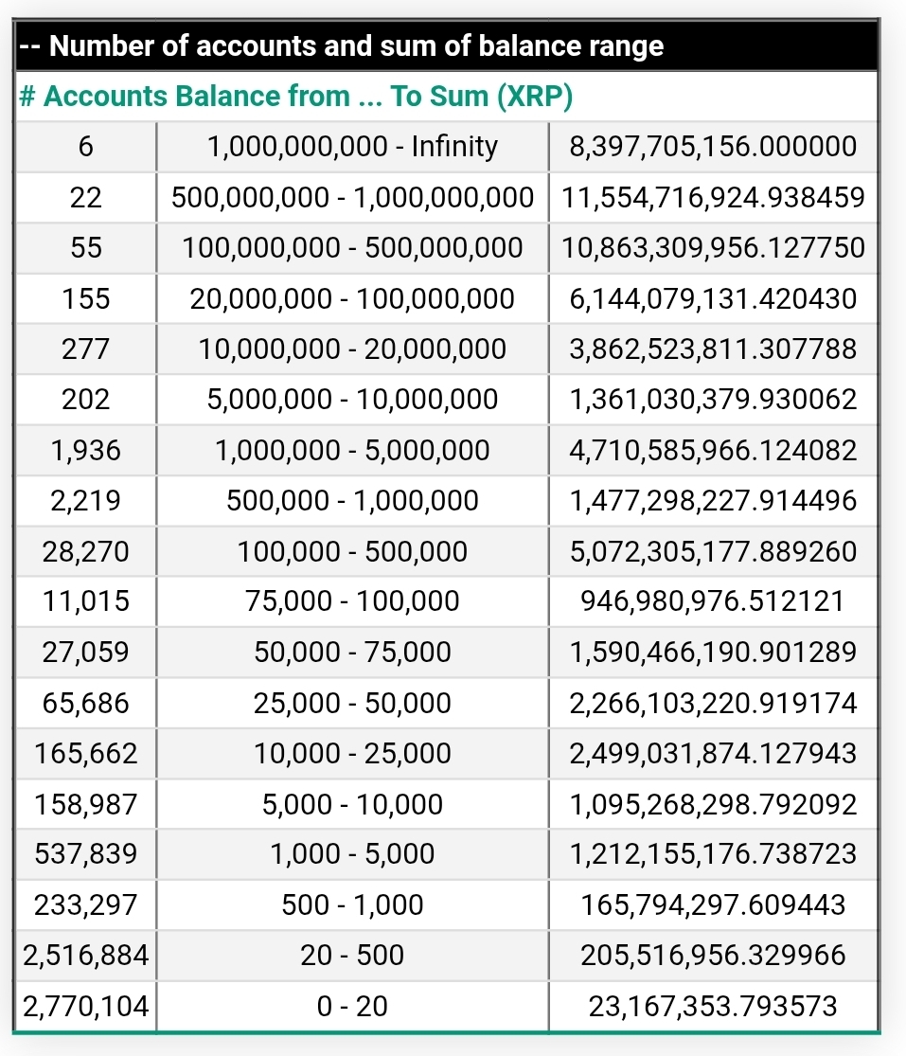
Task: Click the accounts count 1,936
Action: (x=86, y=451)
